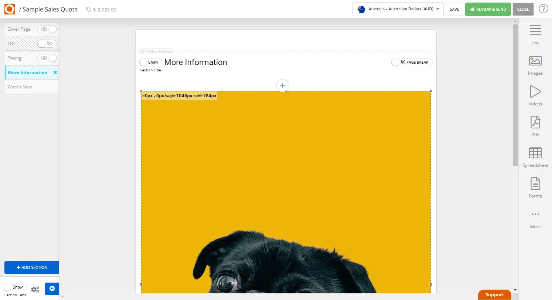Click the plus button to add content

(282, 85)
